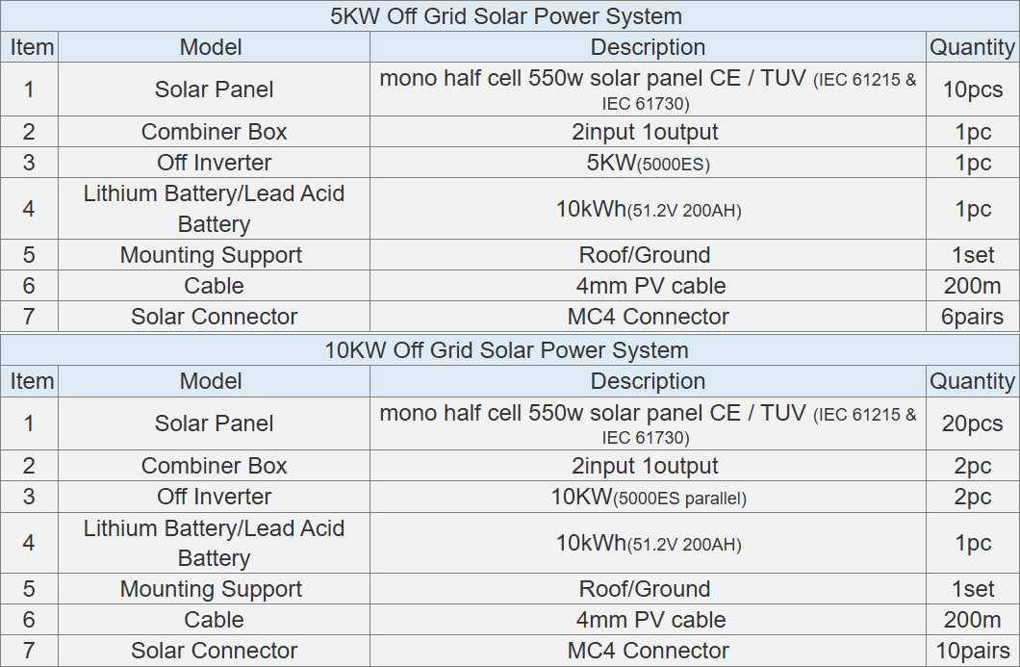The width and height of the screenshot is (1020, 667).
Task: Click the Description header in the 5KW table
Action: tap(648, 47)
